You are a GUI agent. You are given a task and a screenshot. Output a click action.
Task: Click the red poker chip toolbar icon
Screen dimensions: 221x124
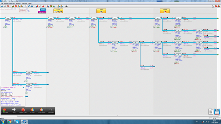click(x=16, y=6)
